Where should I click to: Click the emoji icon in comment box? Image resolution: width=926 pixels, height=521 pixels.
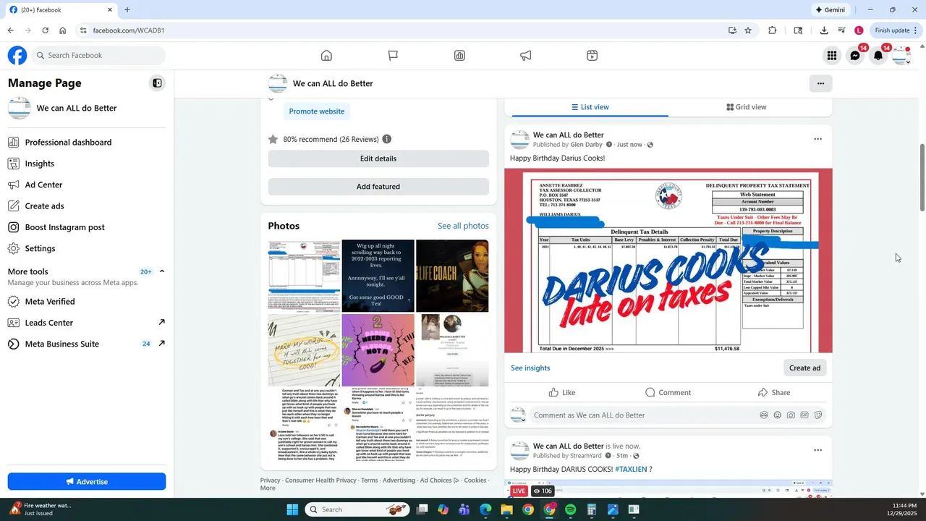(777, 415)
